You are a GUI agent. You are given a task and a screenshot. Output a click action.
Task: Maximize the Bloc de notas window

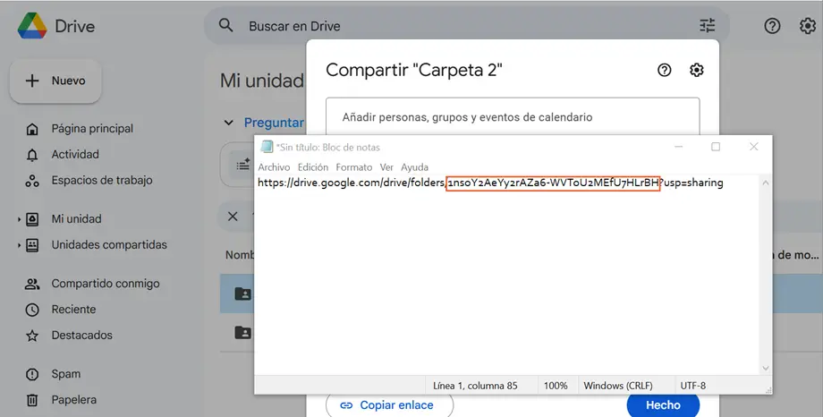716,147
